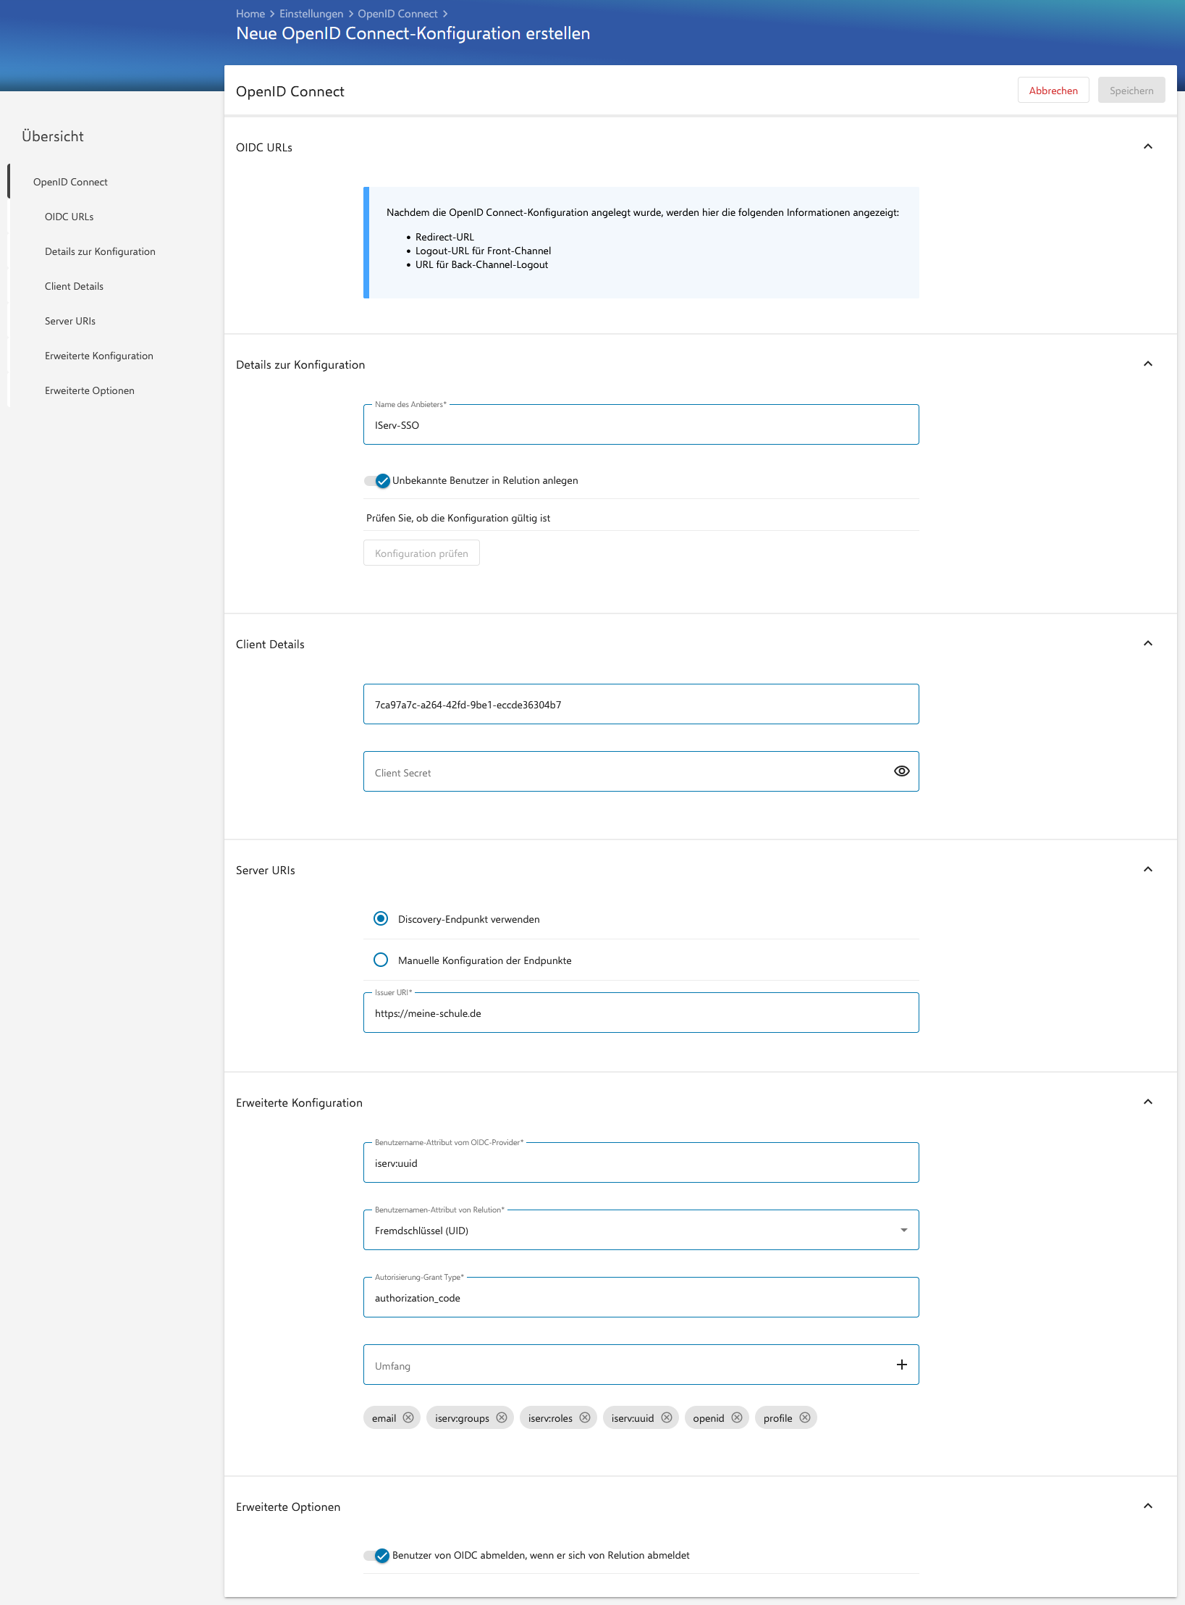Toggle Unbekannte Benutzer in Relution anlegen
This screenshot has height=1605, width=1185.
pos(377,481)
